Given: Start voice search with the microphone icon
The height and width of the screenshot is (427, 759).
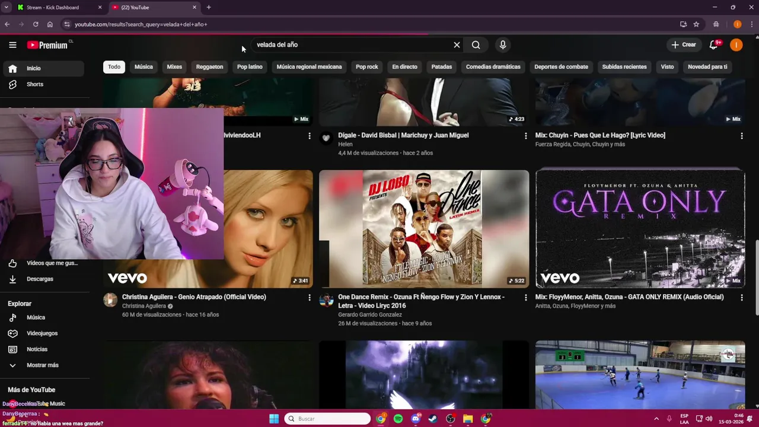Looking at the screenshot, I should (503, 44).
